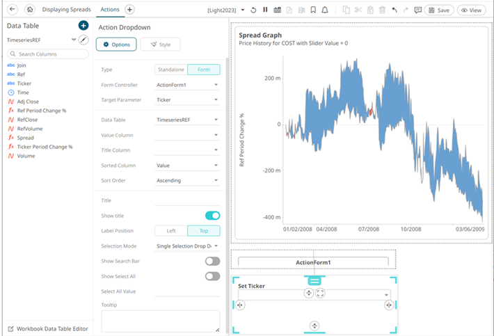The width and height of the screenshot is (494, 336).
Task: Go to the home icon
Action: click(x=29, y=10)
